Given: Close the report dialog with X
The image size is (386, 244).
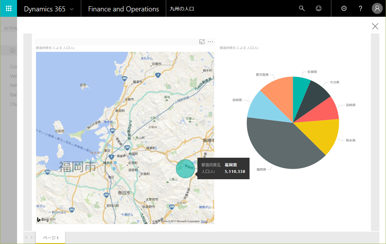Looking at the screenshot, I should click(x=375, y=26).
